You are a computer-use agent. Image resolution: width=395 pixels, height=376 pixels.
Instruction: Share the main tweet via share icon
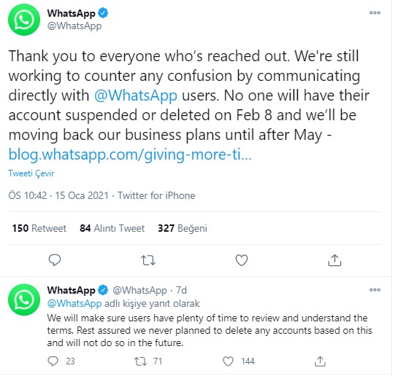(334, 260)
